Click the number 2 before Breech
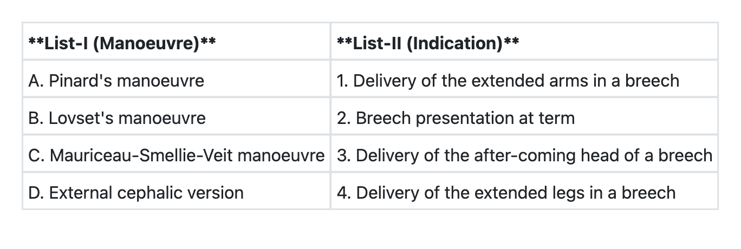Viewport: 741px width, 249px height. coord(342,118)
